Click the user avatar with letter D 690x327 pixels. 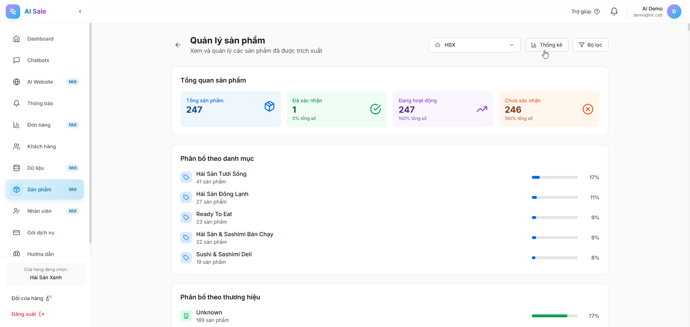(674, 11)
